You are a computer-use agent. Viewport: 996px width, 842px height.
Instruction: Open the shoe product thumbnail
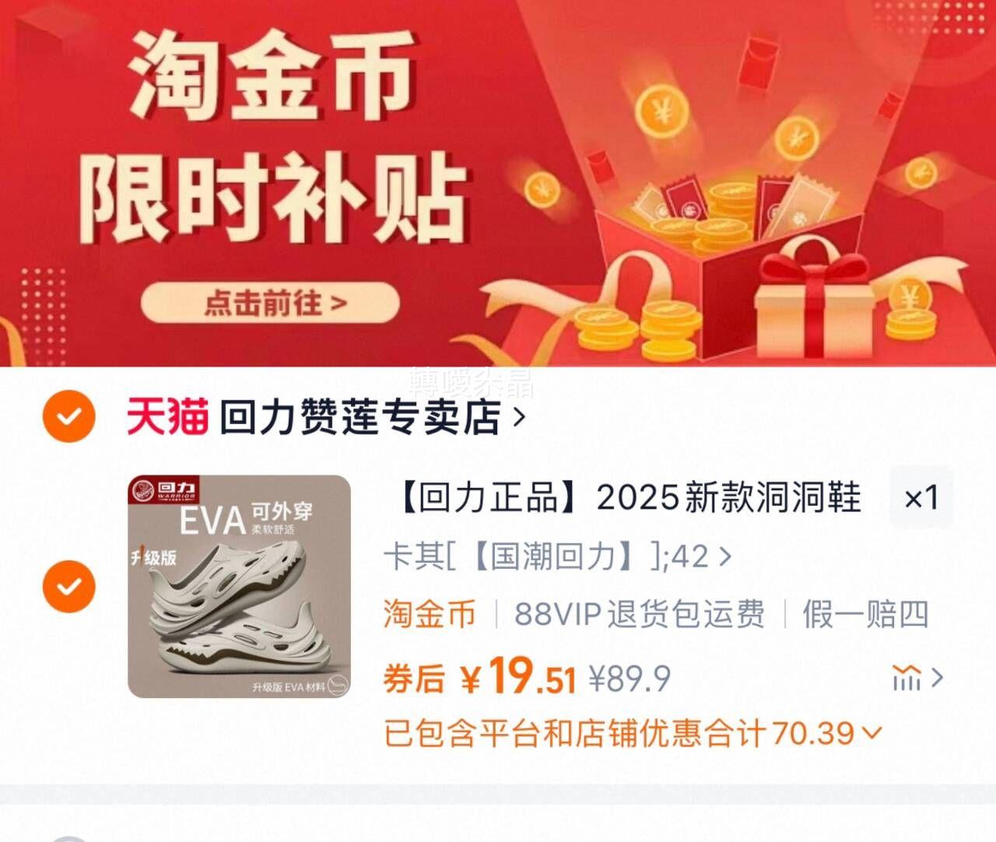tap(240, 586)
